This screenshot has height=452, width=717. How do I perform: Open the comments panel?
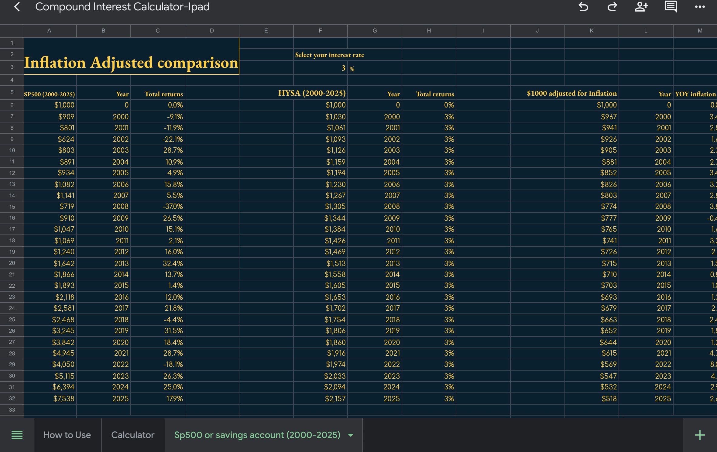coord(671,6)
